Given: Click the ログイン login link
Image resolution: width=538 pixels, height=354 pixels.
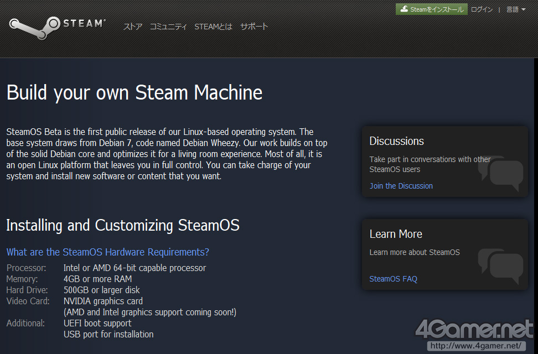Looking at the screenshot, I should pyautogui.click(x=482, y=9).
